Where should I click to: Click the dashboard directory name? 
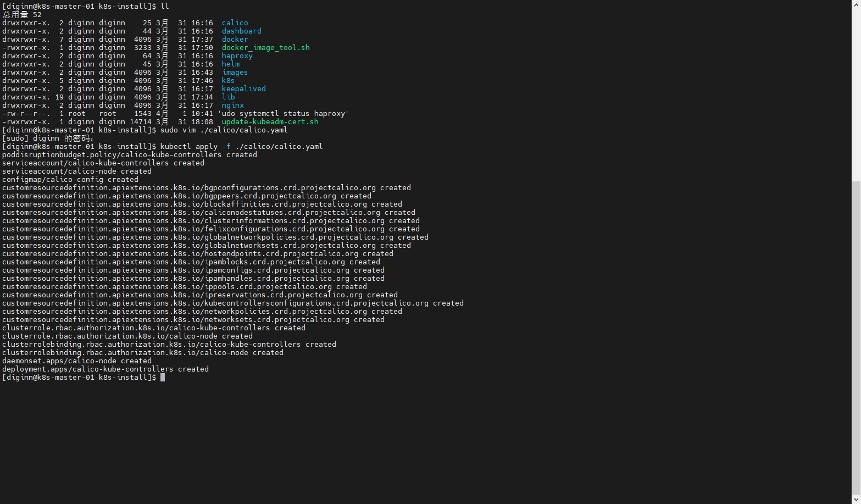click(241, 31)
